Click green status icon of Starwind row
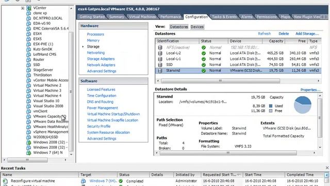The width and height of the screenshot is (330, 186). point(204,70)
